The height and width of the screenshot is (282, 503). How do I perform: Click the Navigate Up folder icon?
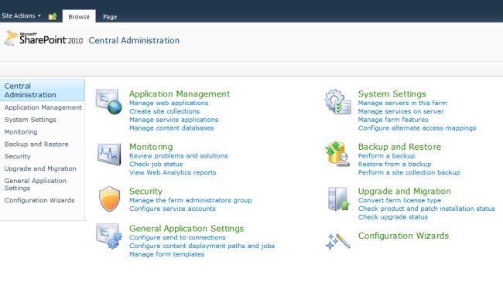(x=53, y=16)
